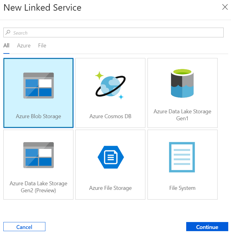231x236 pixels.
Task: Click the Azure Blob Storage label
Action: tap(38, 116)
